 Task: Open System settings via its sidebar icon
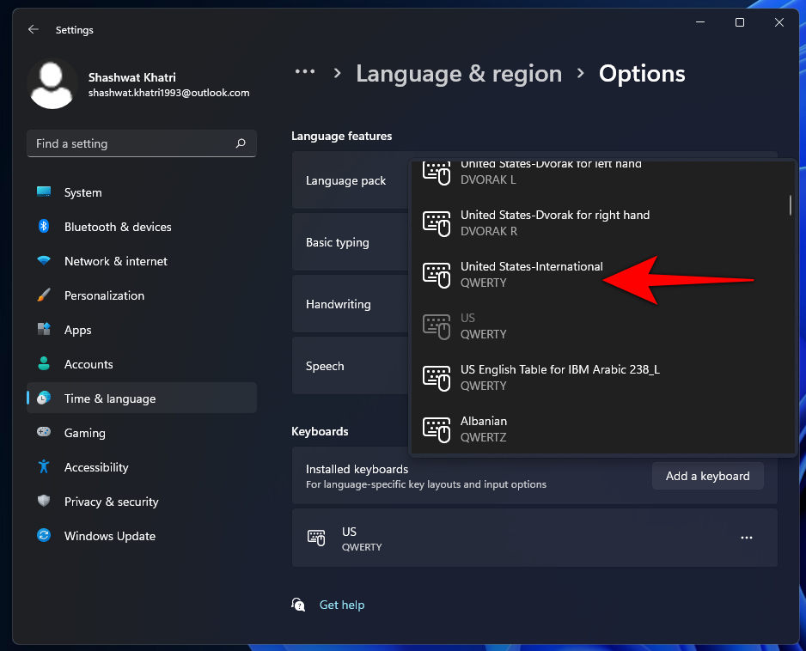44,192
